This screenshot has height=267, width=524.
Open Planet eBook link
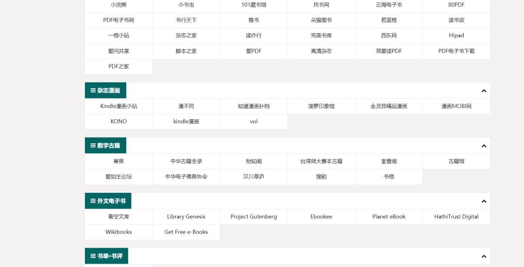[389, 217]
